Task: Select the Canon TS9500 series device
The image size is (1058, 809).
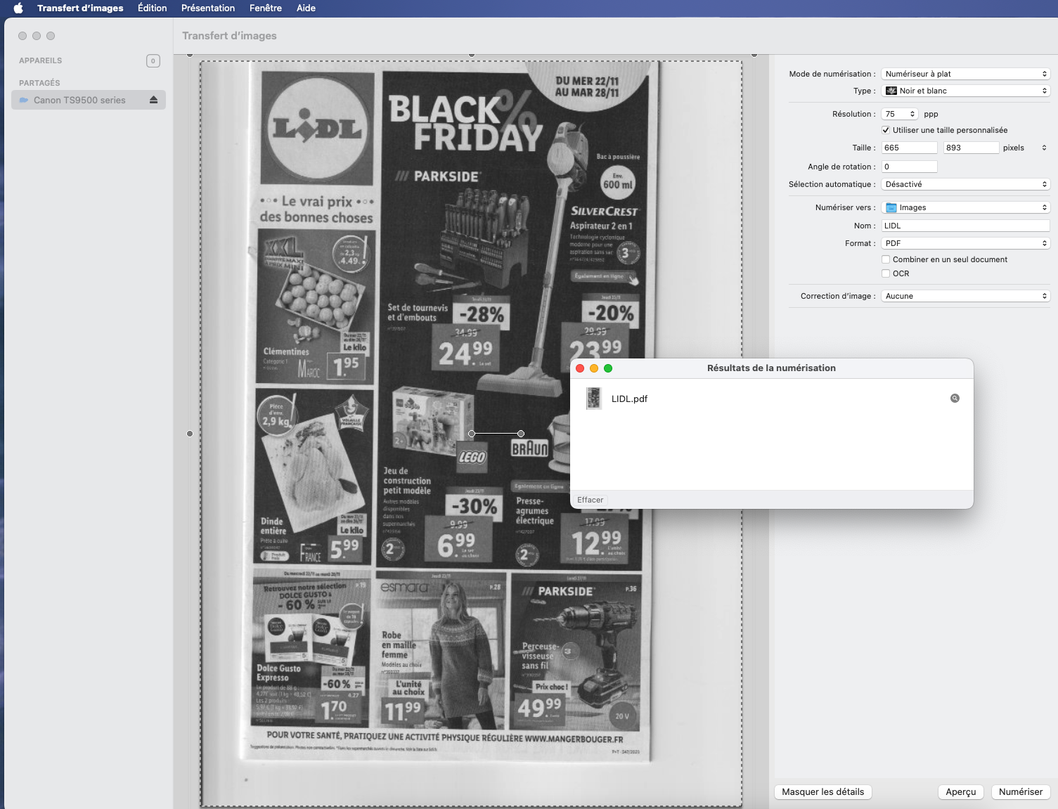Action: 89,100
